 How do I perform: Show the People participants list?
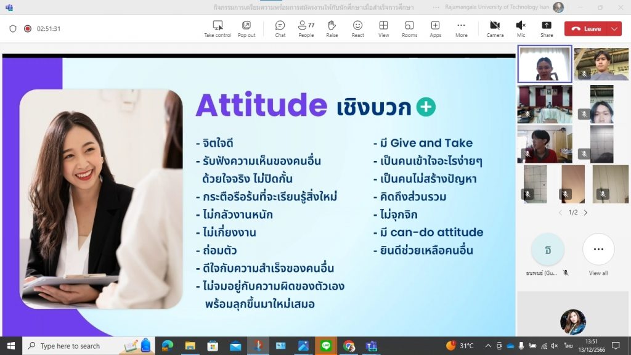306,28
